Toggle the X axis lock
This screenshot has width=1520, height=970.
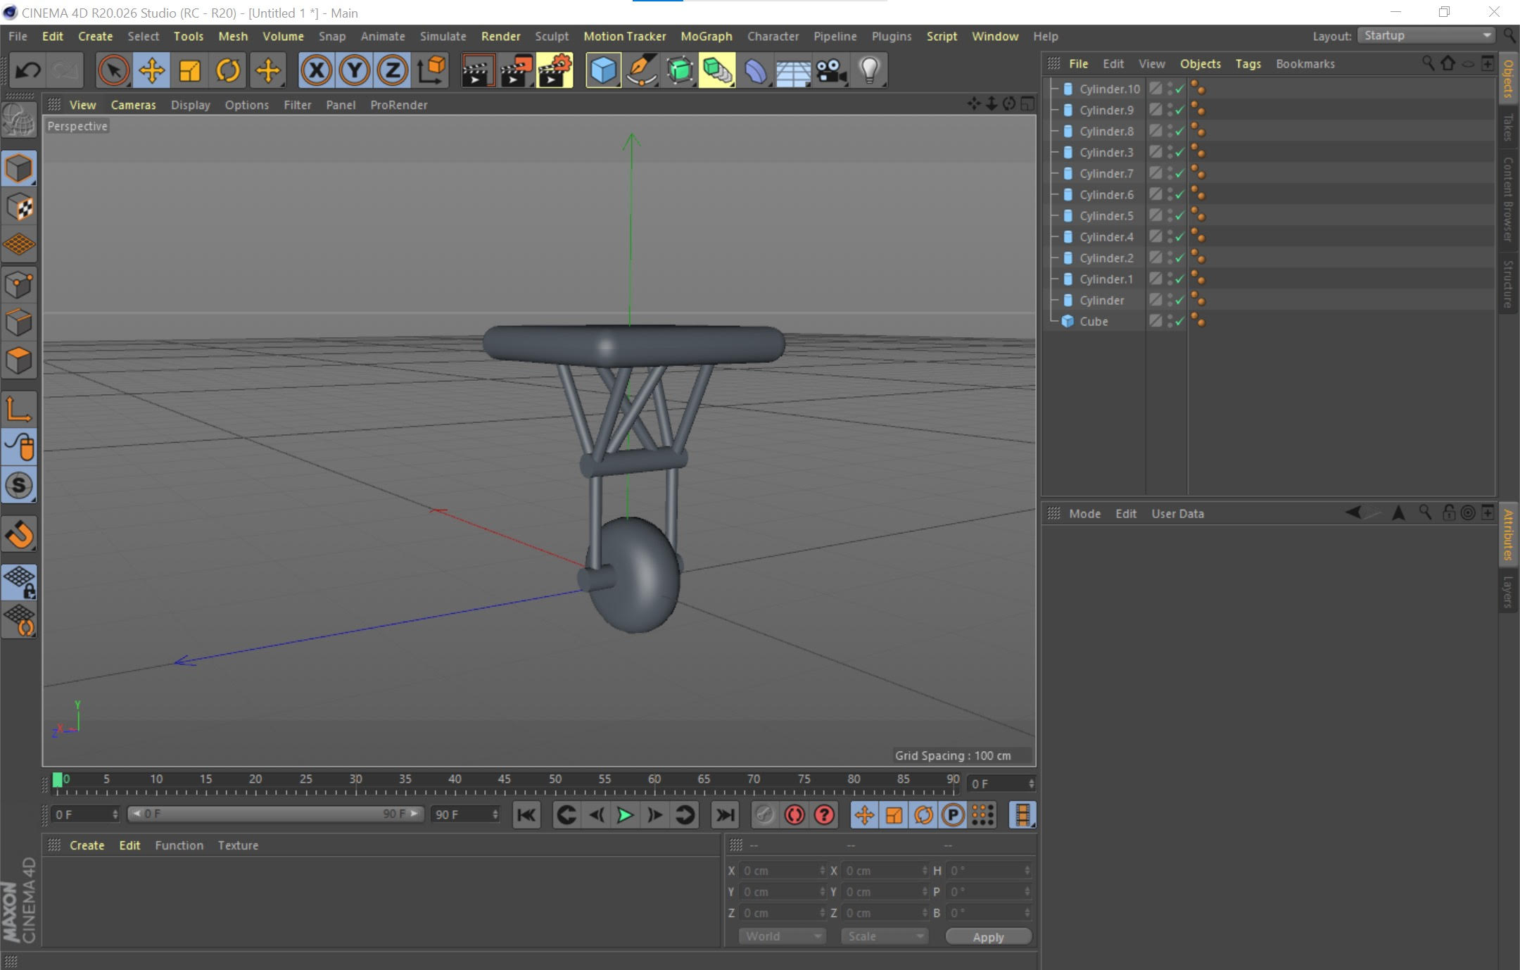[x=317, y=70]
